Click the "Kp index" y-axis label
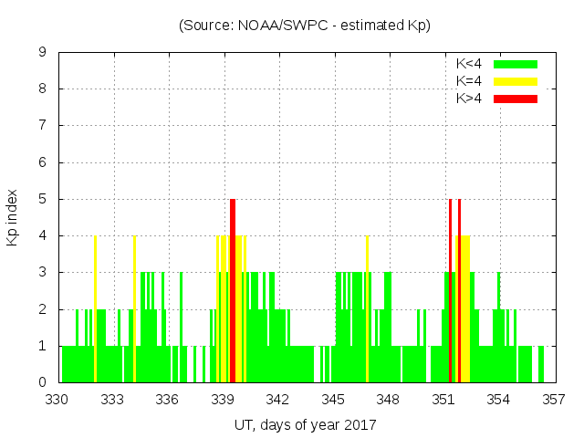584x438 pixels. [13, 217]
